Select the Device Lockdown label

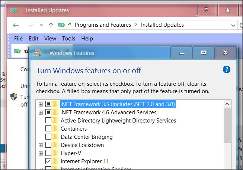pos(82,145)
